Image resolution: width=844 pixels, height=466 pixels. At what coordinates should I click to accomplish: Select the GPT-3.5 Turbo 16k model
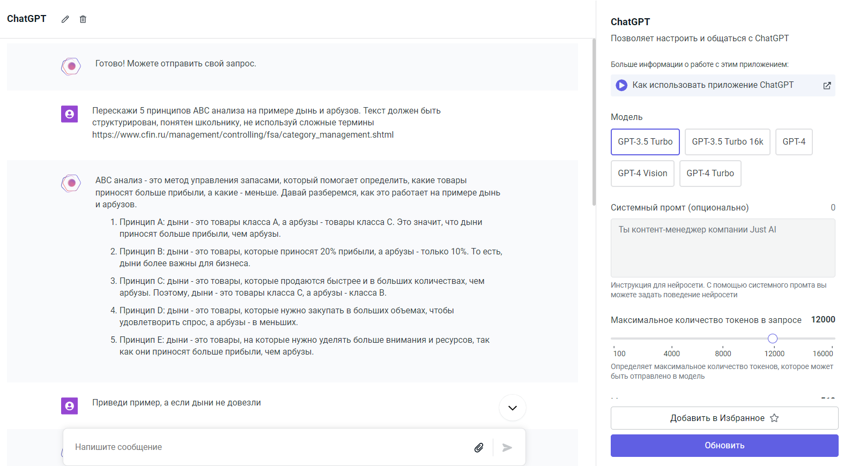click(727, 142)
